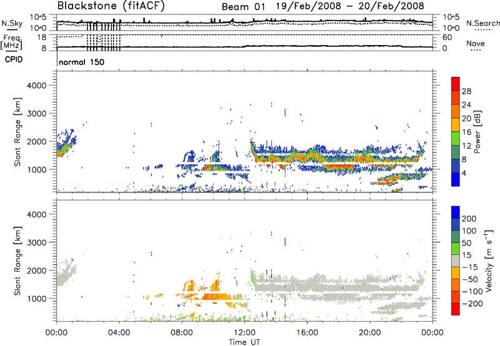
Task: Click the 'N.Sky' legend label
Action: 12,23
